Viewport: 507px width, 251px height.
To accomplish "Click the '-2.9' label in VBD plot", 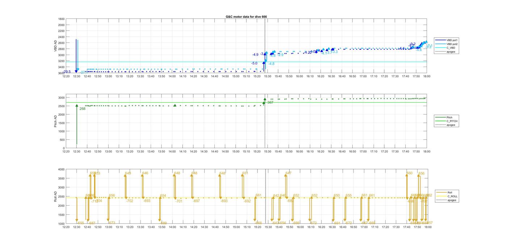I will point(281,55).
